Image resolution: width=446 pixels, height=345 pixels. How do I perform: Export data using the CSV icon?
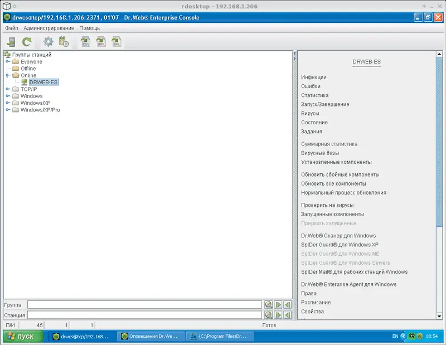[86, 42]
